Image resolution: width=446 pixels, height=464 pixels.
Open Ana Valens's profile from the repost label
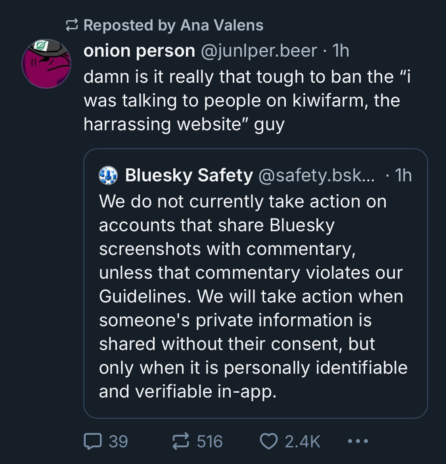pos(222,25)
